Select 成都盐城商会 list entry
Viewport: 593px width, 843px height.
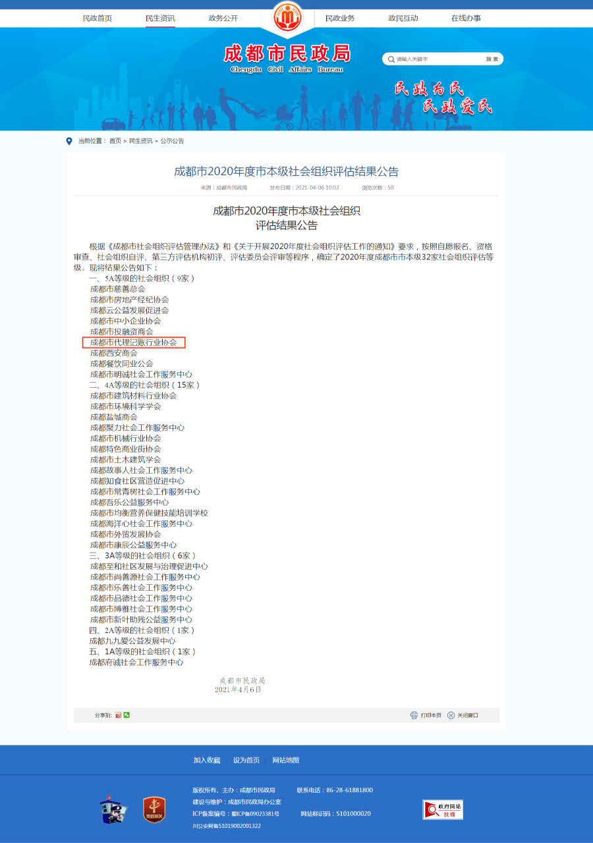tap(114, 417)
